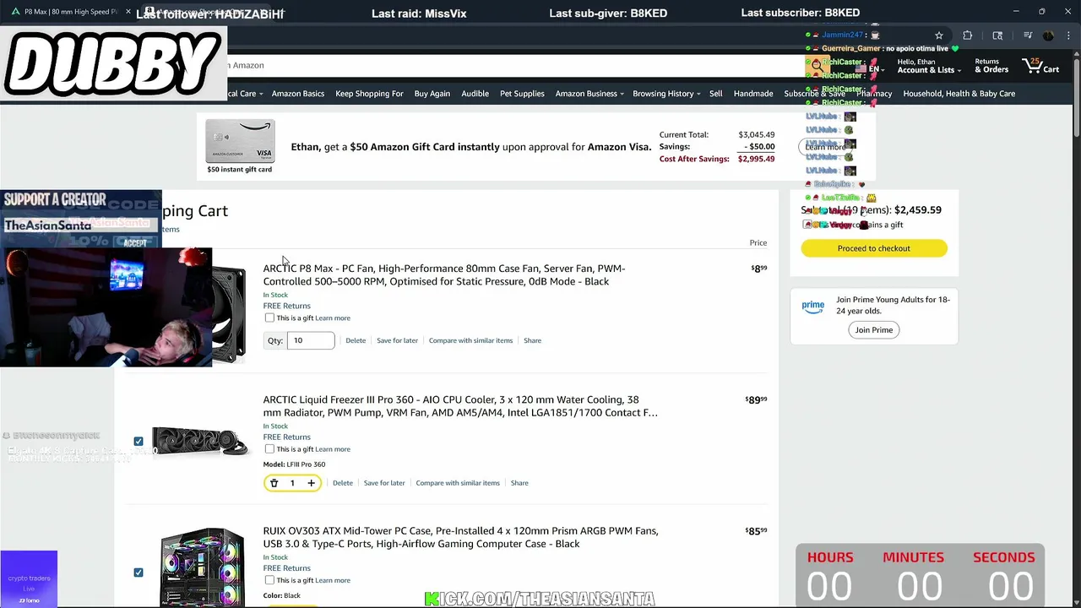Delete the ARCTIC Liquid Freezer III from cart
This screenshot has width=1081, height=608.
coord(342,483)
